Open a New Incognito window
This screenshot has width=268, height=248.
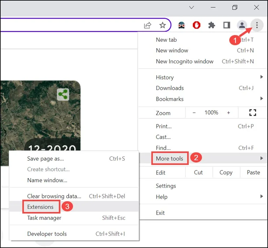click(x=202, y=61)
